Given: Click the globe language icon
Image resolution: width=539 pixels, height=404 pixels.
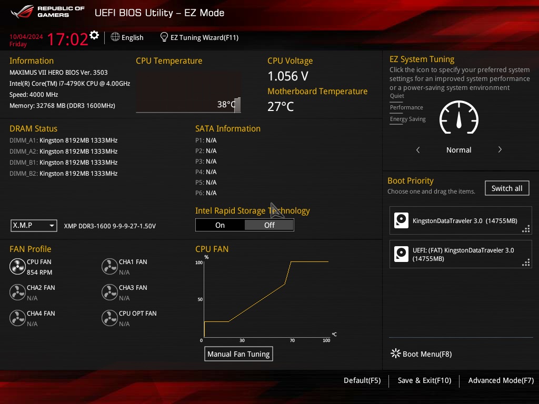Looking at the screenshot, I should 115,37.
